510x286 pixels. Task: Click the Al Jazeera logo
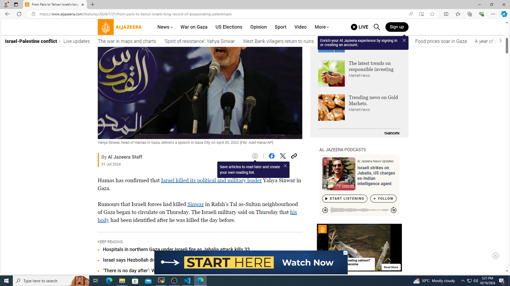(x=120, y=27)
